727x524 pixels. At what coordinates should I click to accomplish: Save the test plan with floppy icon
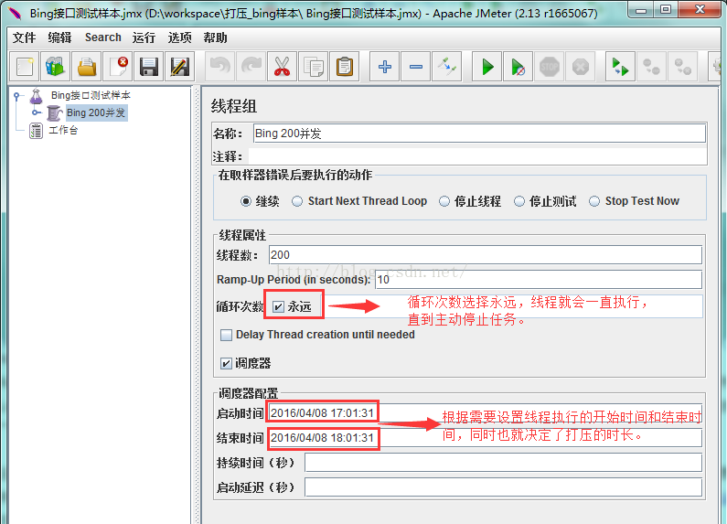149,67
